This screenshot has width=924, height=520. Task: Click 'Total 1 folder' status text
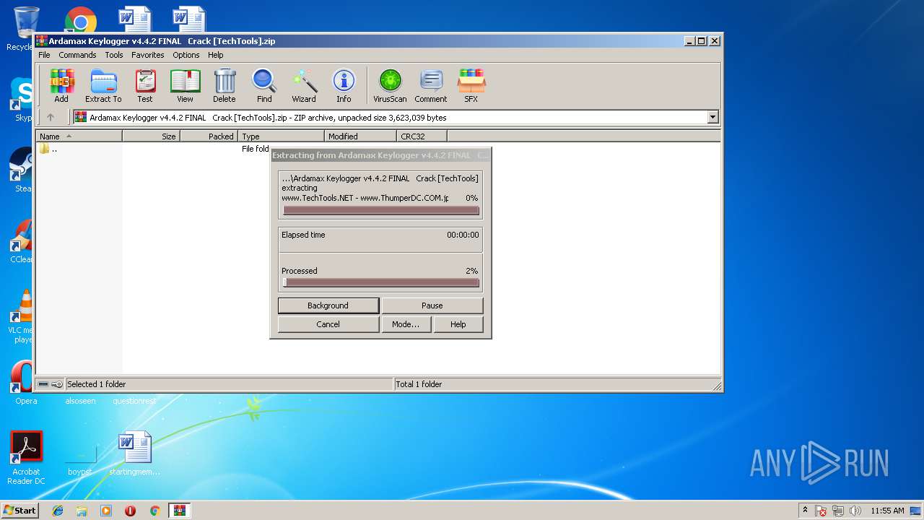click(x=419, y=384)
